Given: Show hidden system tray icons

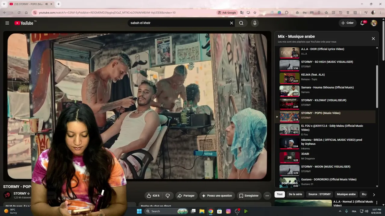Looking at the screenshot, I should click(x=340, y=211).
